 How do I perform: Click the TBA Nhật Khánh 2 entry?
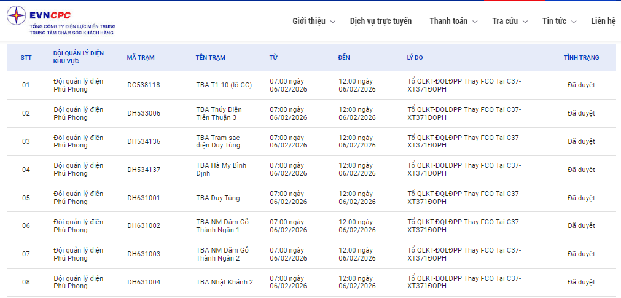click(x=225, y=282)
